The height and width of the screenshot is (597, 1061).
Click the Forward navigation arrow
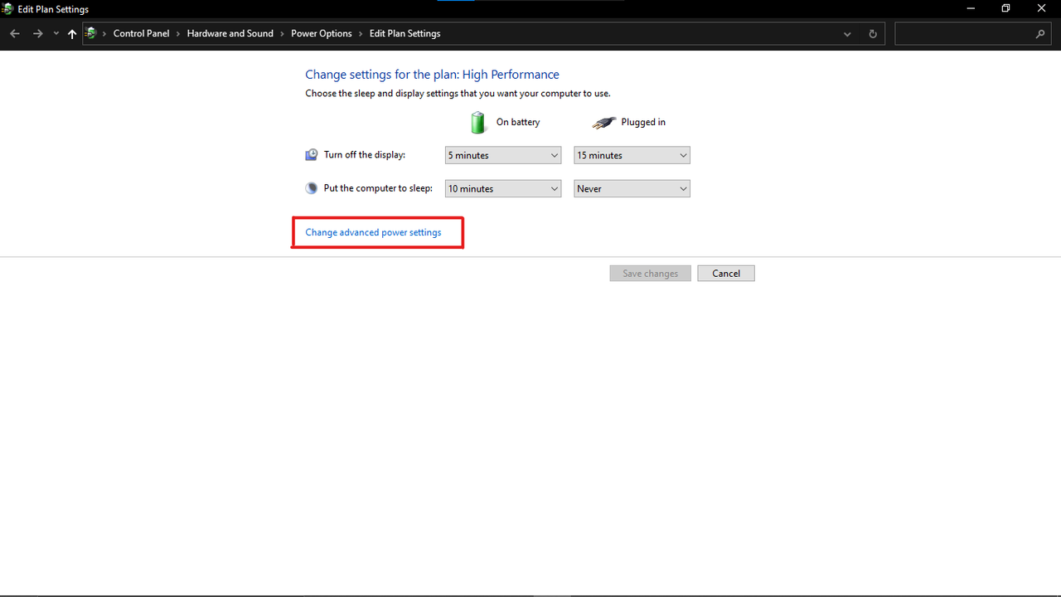(x=37, y=34)
